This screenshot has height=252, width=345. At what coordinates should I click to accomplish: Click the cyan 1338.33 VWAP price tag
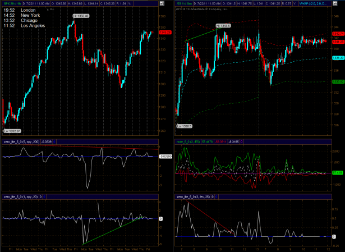coord(338,58)
